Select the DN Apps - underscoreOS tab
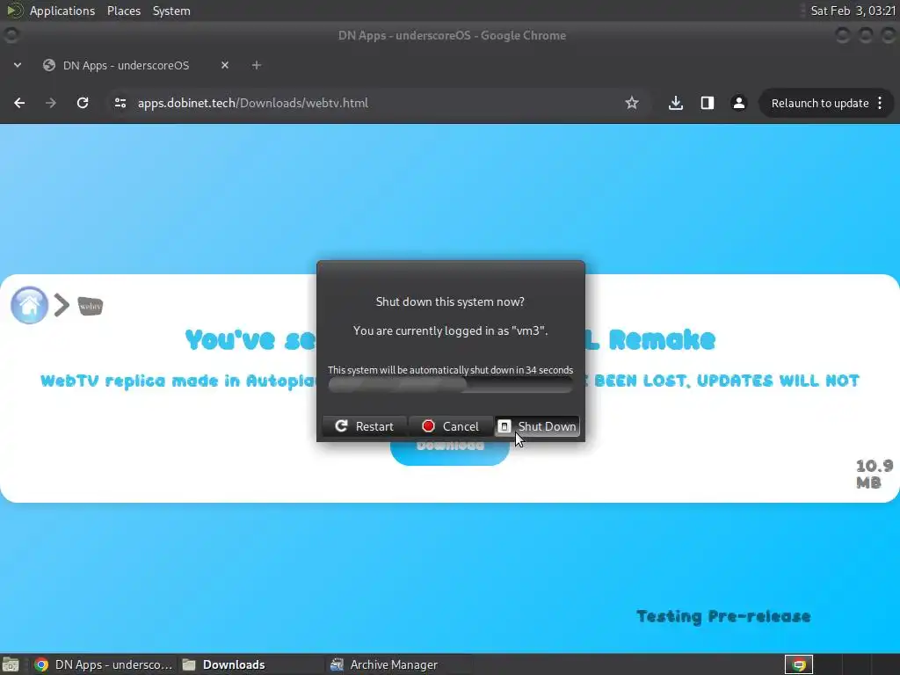This screenshot has width=900, height=675. tap(126, 65)
